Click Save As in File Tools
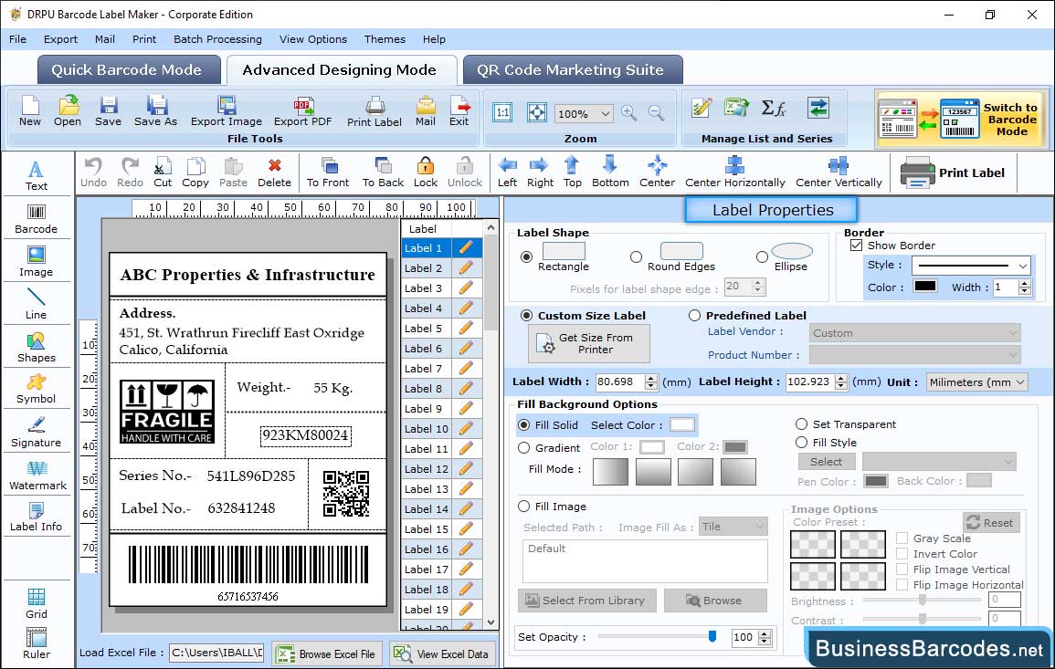The width and height of the screenshot is (1055, 669). 155,111
